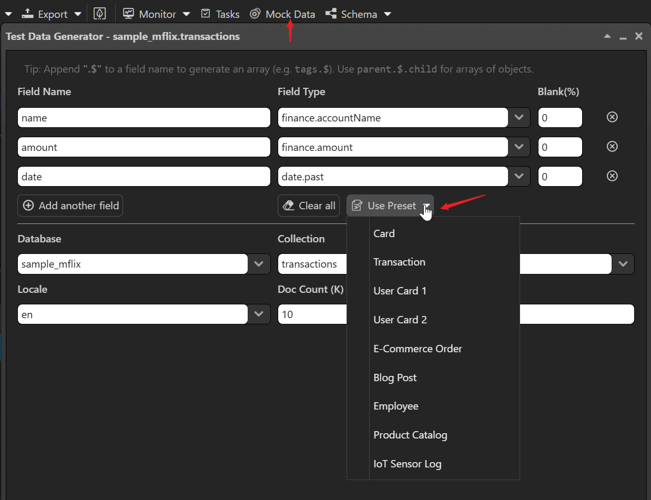Image resolution: width=651 pixels, height=500 pixels.
Task: Edit the 'amount' field name input
Action: (144, 147)
